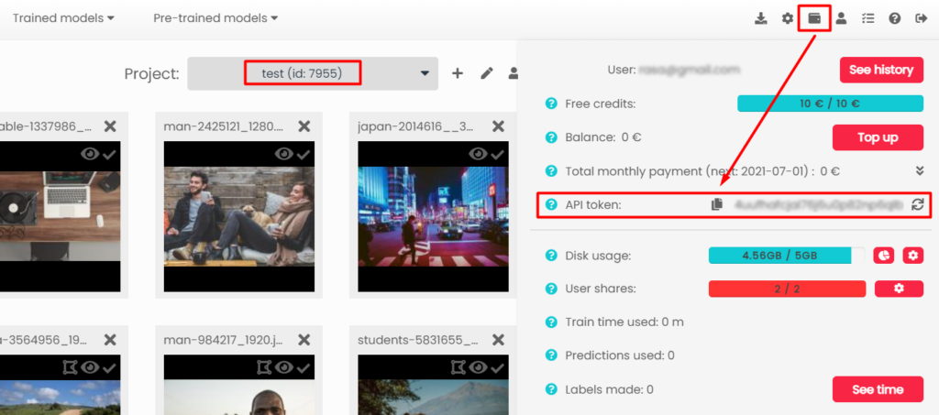This screenshot has height=415, width=939.
Task: Expand Total monthly payment details with double chevron
Action: 920,171
